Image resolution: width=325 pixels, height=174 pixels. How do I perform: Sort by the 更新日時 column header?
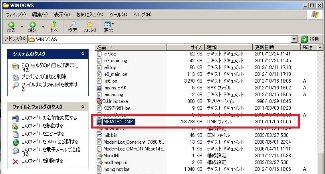pos(276,47)
